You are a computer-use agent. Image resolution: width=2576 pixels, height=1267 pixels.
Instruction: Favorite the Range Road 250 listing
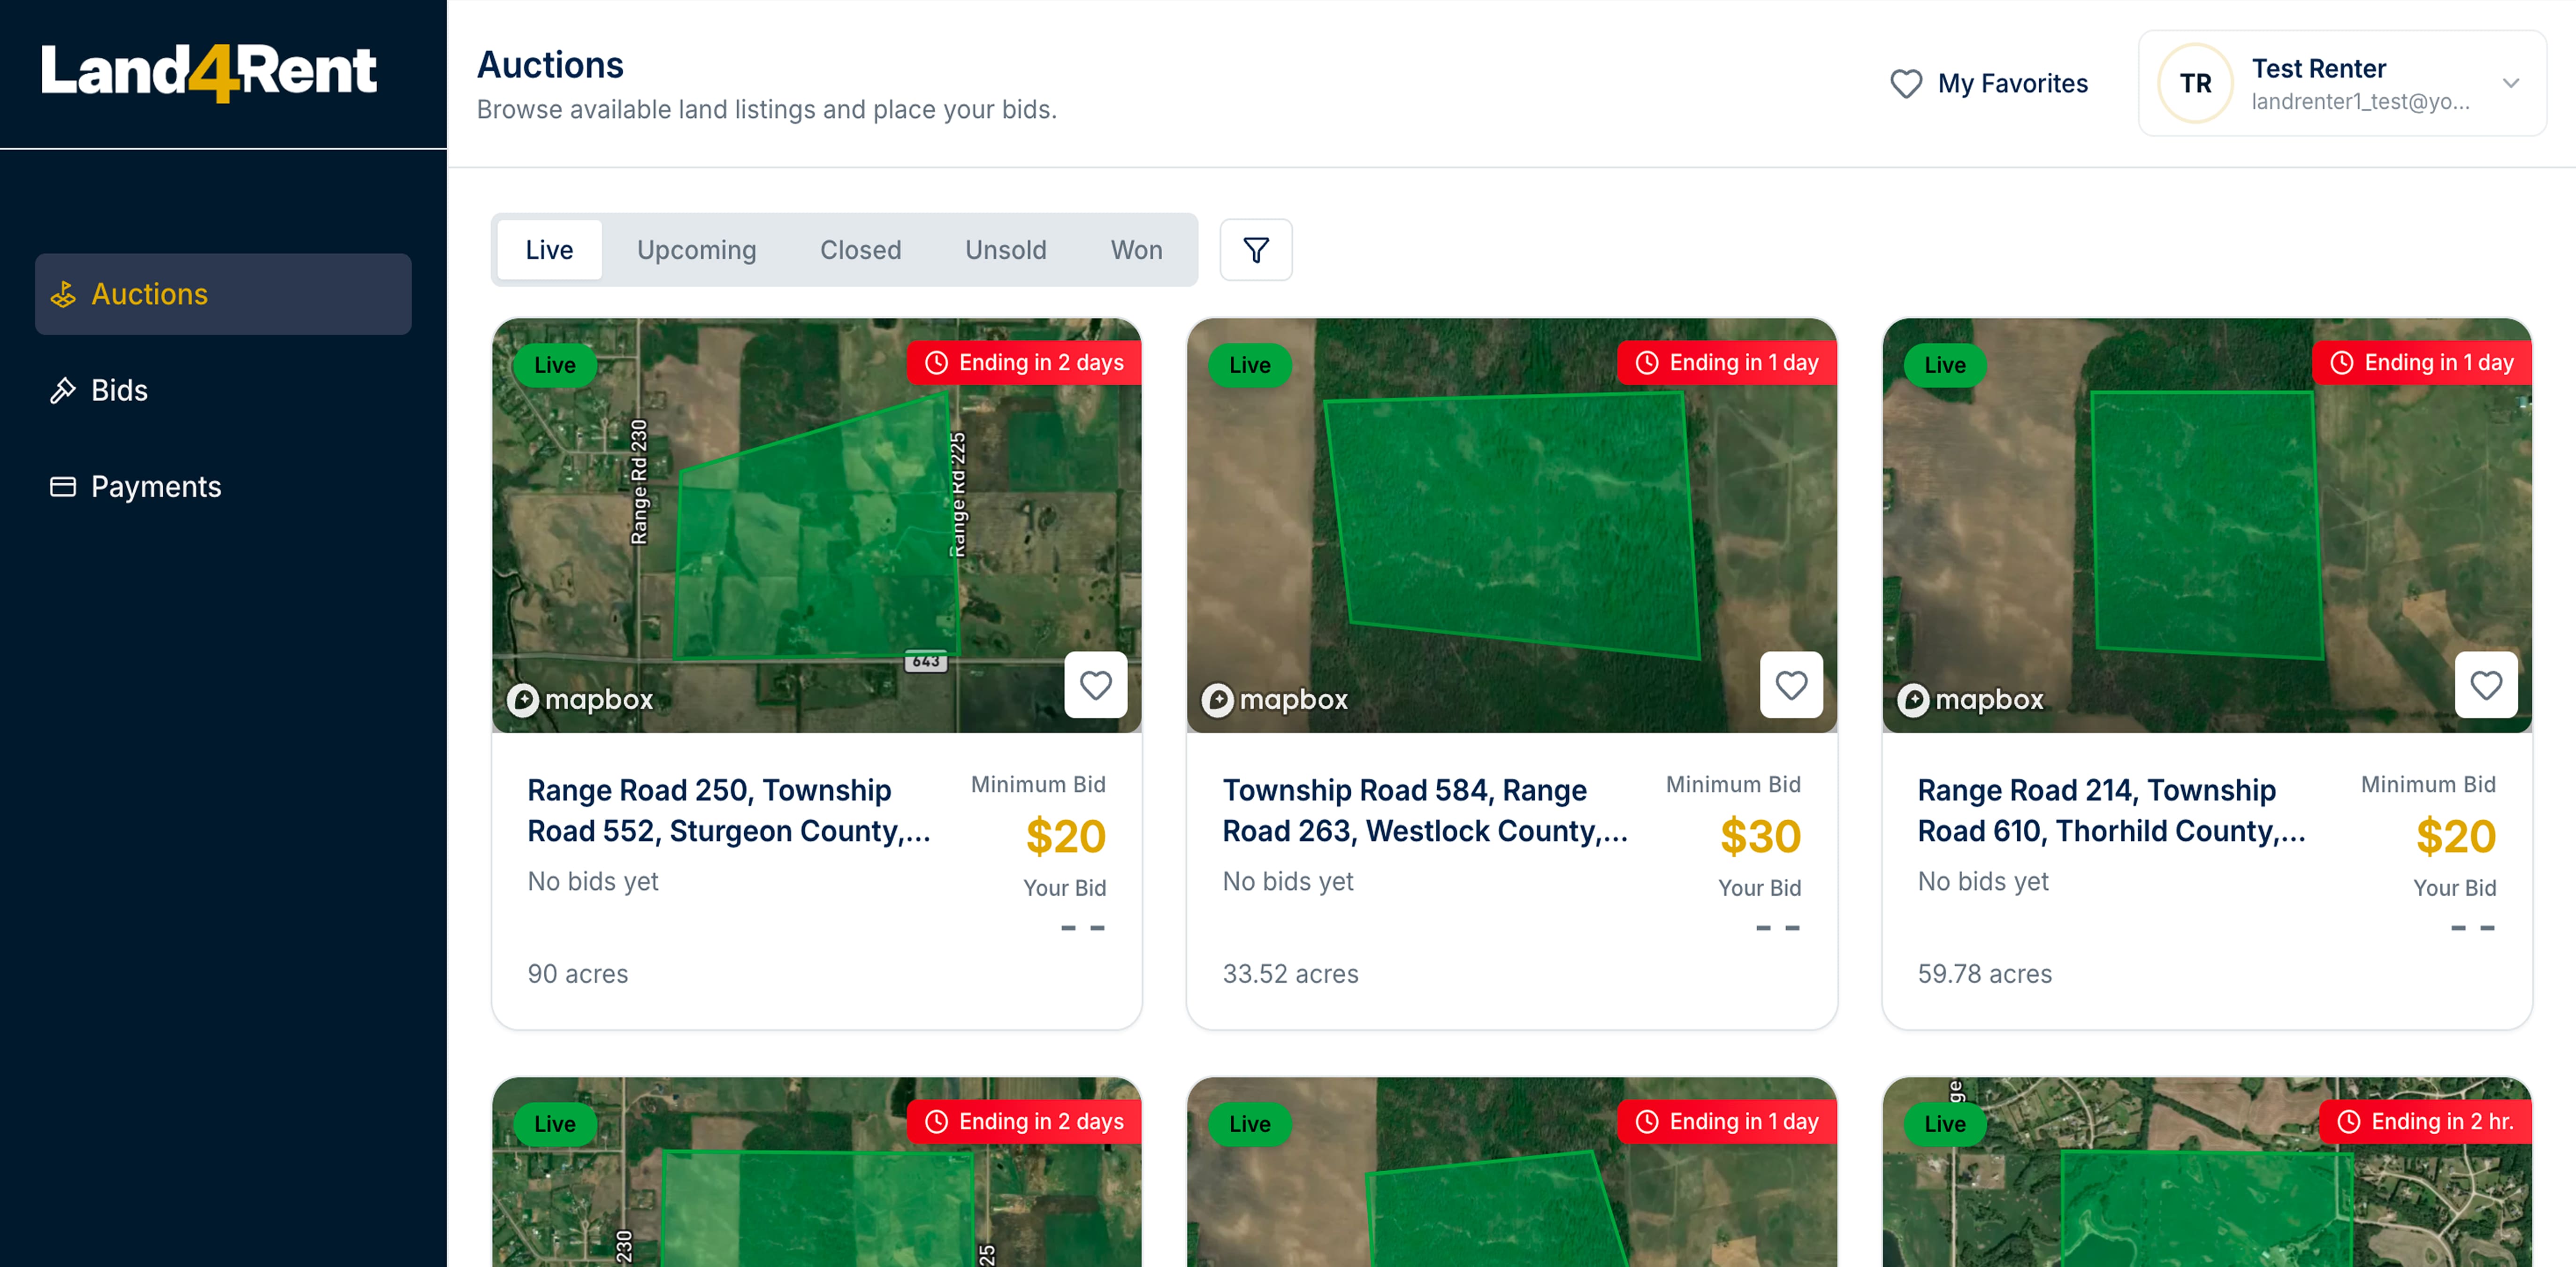coord(1096,685)
